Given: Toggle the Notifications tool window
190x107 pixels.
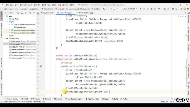Looking at the screenshot, I should pyautogui.click(x=189, y=18).
